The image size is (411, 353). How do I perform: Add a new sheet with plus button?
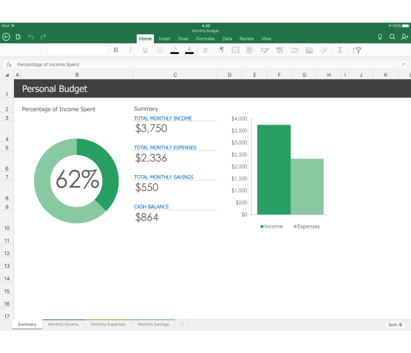tap(182, 324)
